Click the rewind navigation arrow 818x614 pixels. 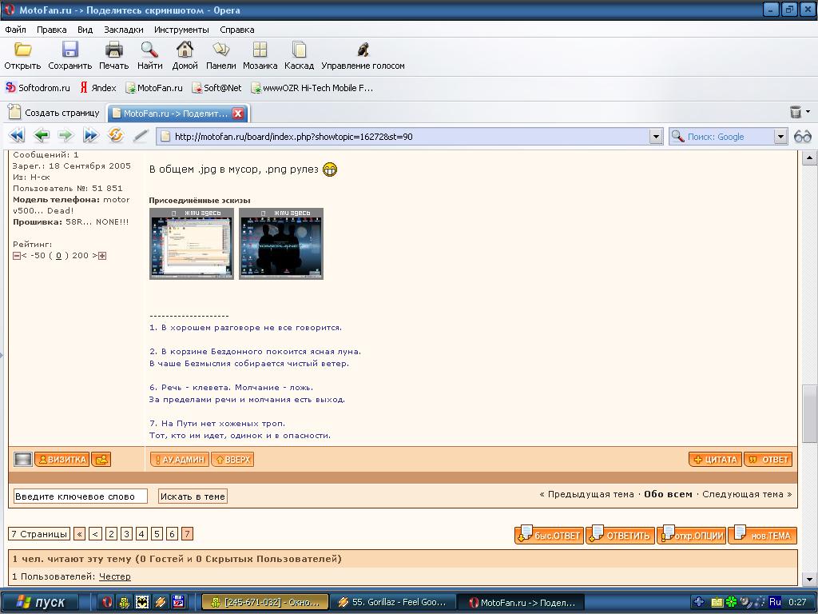(17, 136)
